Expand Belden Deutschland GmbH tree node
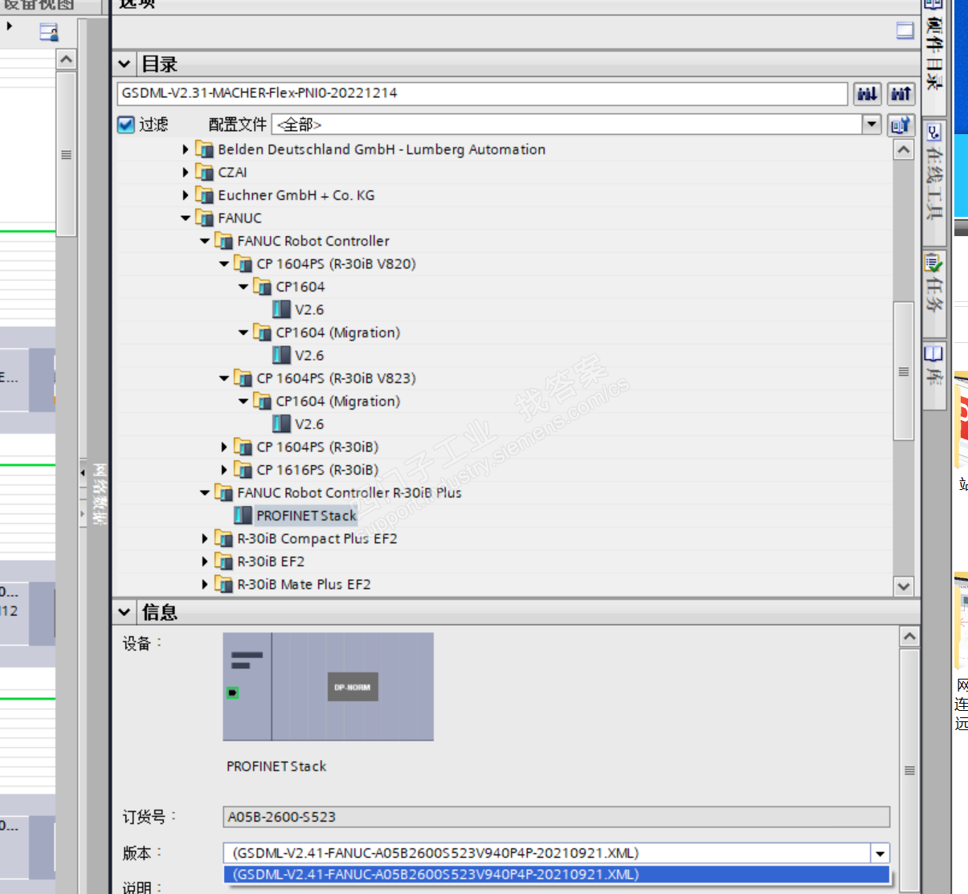Image resolution: width=968 pixels, height=894 pixels. (186, 149)
